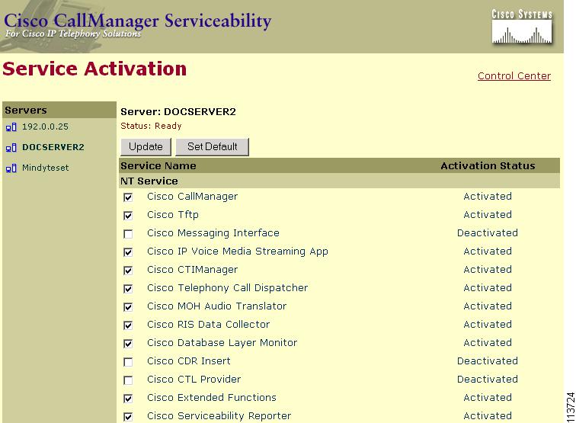The width and height of the screenshot is (576, 423).
Task: Click Deactivated status for Cisco CTL Provider
Action: point(488,380)
